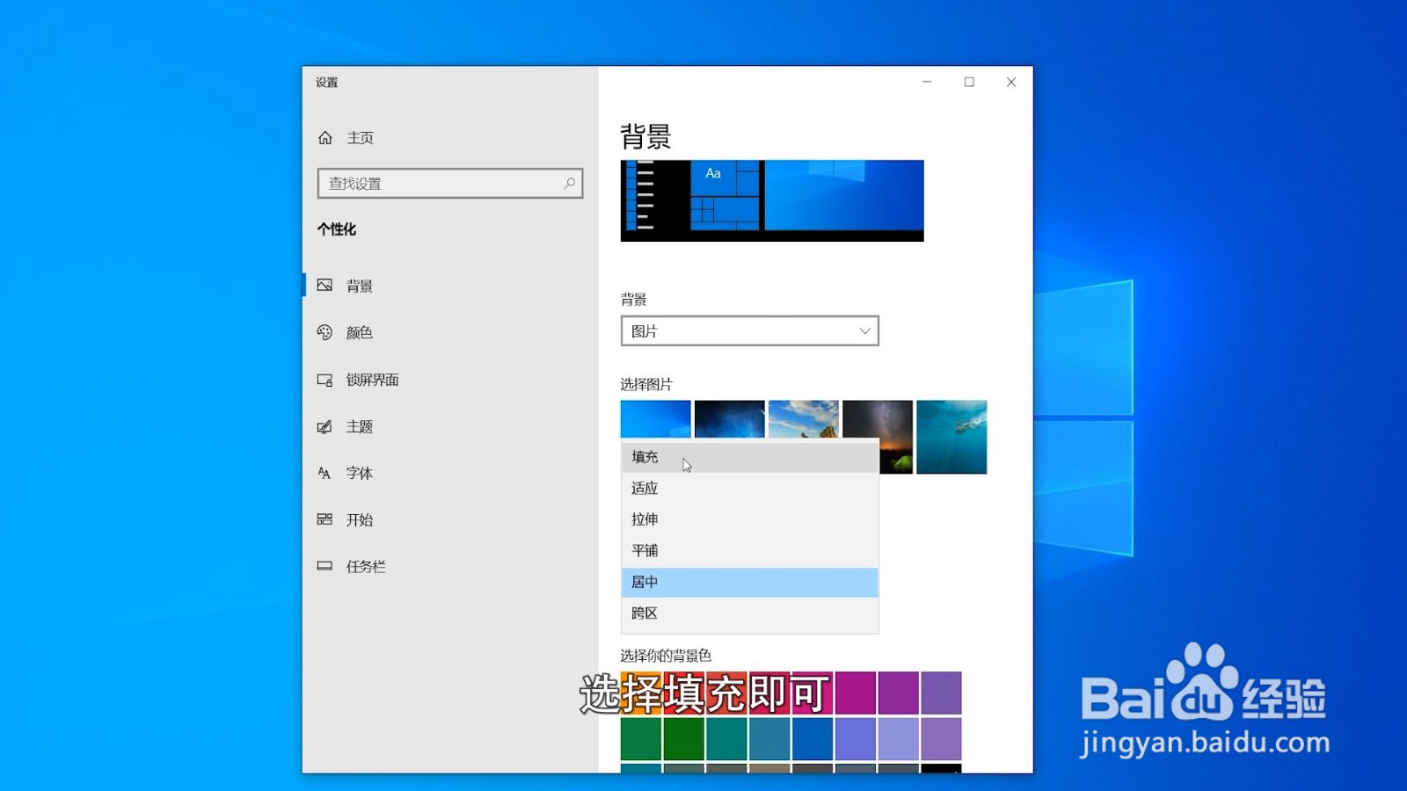Pick the violet swatch ending the top row
Image resolution: width=1407 pixels, height=791 pixels.
[941, 693]
